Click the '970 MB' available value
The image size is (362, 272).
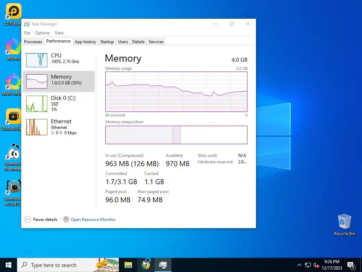(177, 164)
